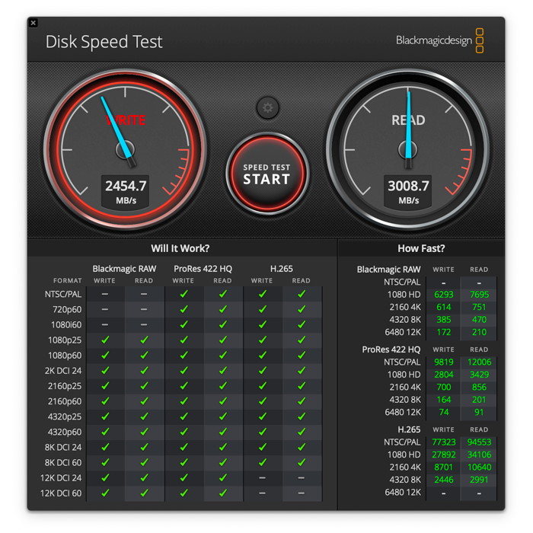
Task: Click Blackmagic RAW 1080 HD read value 7695
Action: [x=479, y=295]
